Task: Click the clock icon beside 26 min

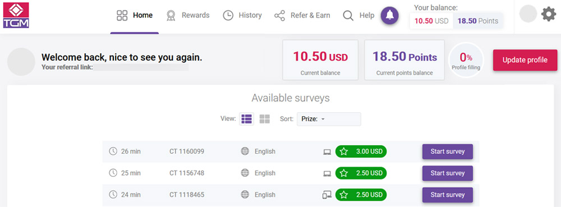Action: click(x=113, y=151)
